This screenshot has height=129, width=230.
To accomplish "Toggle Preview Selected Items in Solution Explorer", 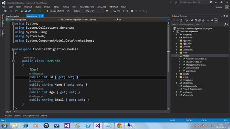I will tap(216, 20).
